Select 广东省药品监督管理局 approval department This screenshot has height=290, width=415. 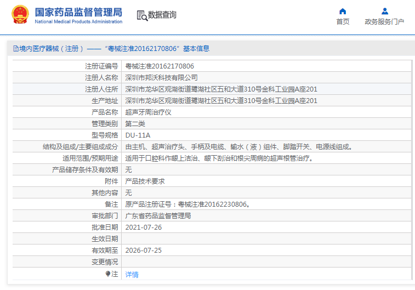coord(158,216)
